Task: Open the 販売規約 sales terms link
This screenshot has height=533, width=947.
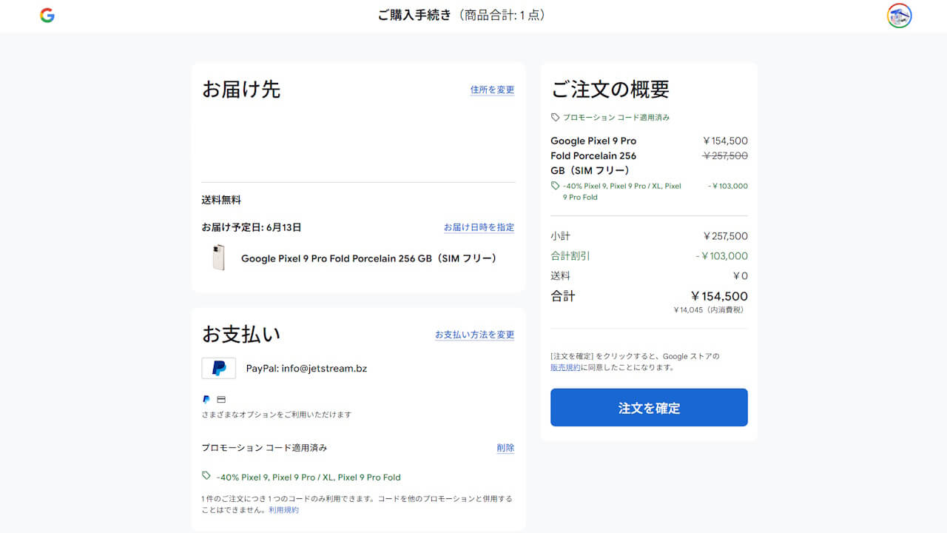Action: point(565,367)
